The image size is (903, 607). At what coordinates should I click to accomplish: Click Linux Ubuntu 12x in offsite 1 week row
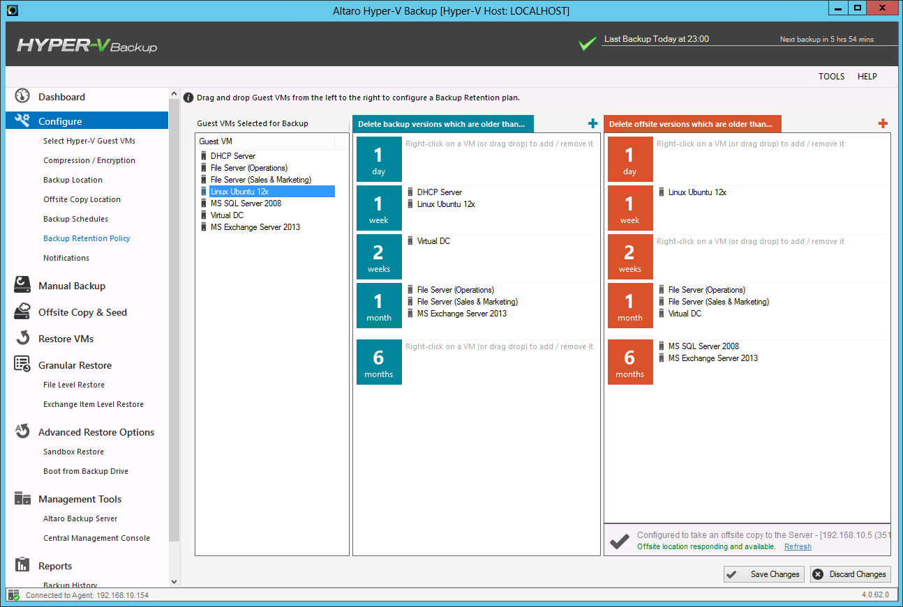[x=697, y=192]
